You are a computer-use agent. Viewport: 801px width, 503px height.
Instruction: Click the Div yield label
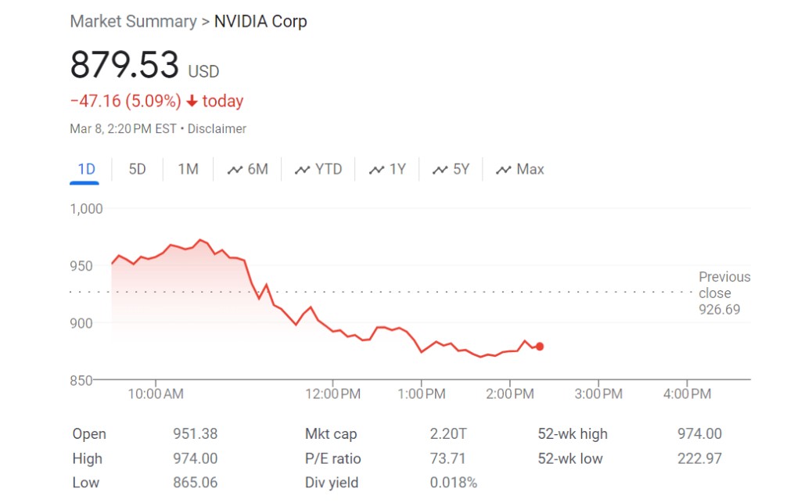pos(332,483)
